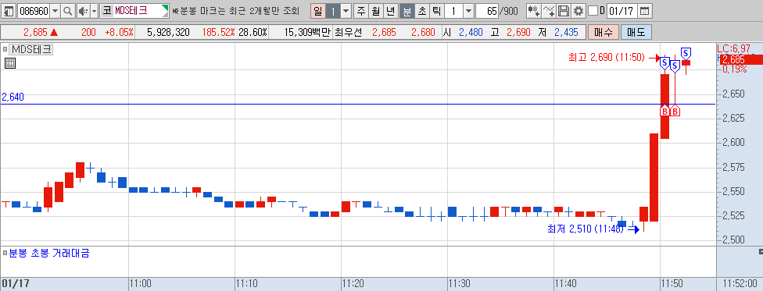Screen dimensions: 763x291
Task: Click the 최고 2,690 (11:50) annotation
Action: point(607,57)
